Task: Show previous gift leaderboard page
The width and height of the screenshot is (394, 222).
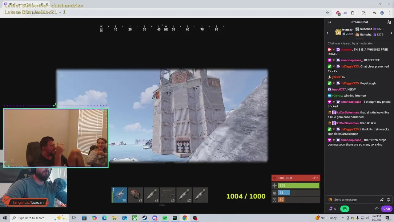Action: click(x=327, y=33)
